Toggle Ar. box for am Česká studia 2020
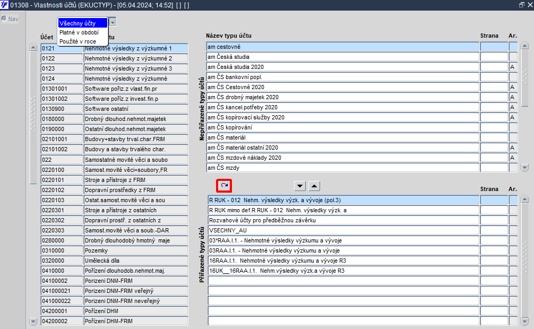 point(513,67)
